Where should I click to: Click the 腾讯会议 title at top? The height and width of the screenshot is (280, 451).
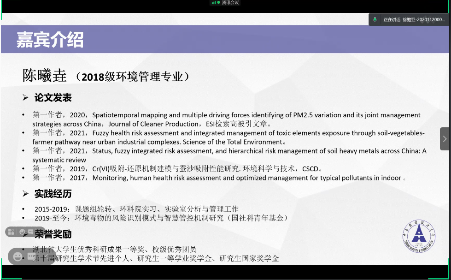(x=230, y=3)
